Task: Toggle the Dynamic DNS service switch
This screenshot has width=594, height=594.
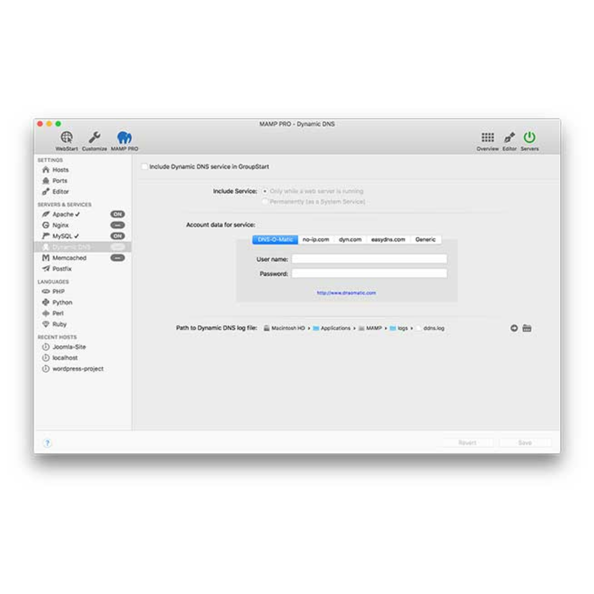Action: [x=118, y=247]
